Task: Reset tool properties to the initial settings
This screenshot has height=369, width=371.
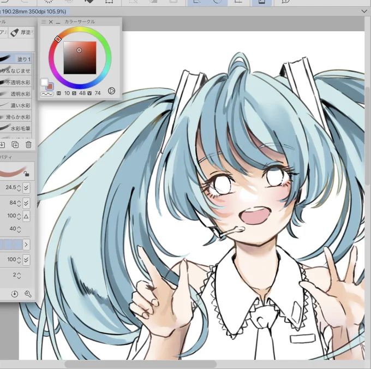Action: coord(15,294)
